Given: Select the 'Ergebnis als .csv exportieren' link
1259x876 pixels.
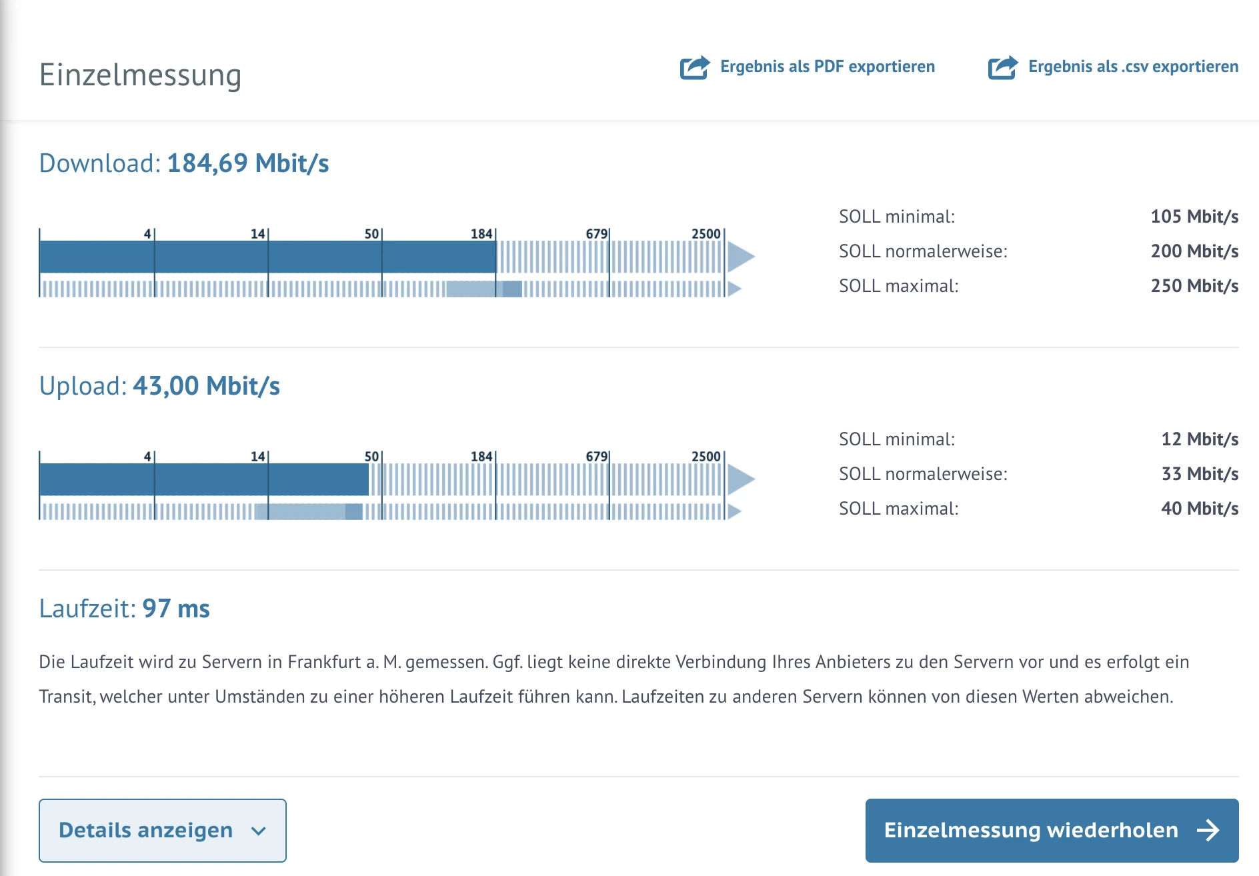Looking at the screenshot, I should (x=1132, y=67).
